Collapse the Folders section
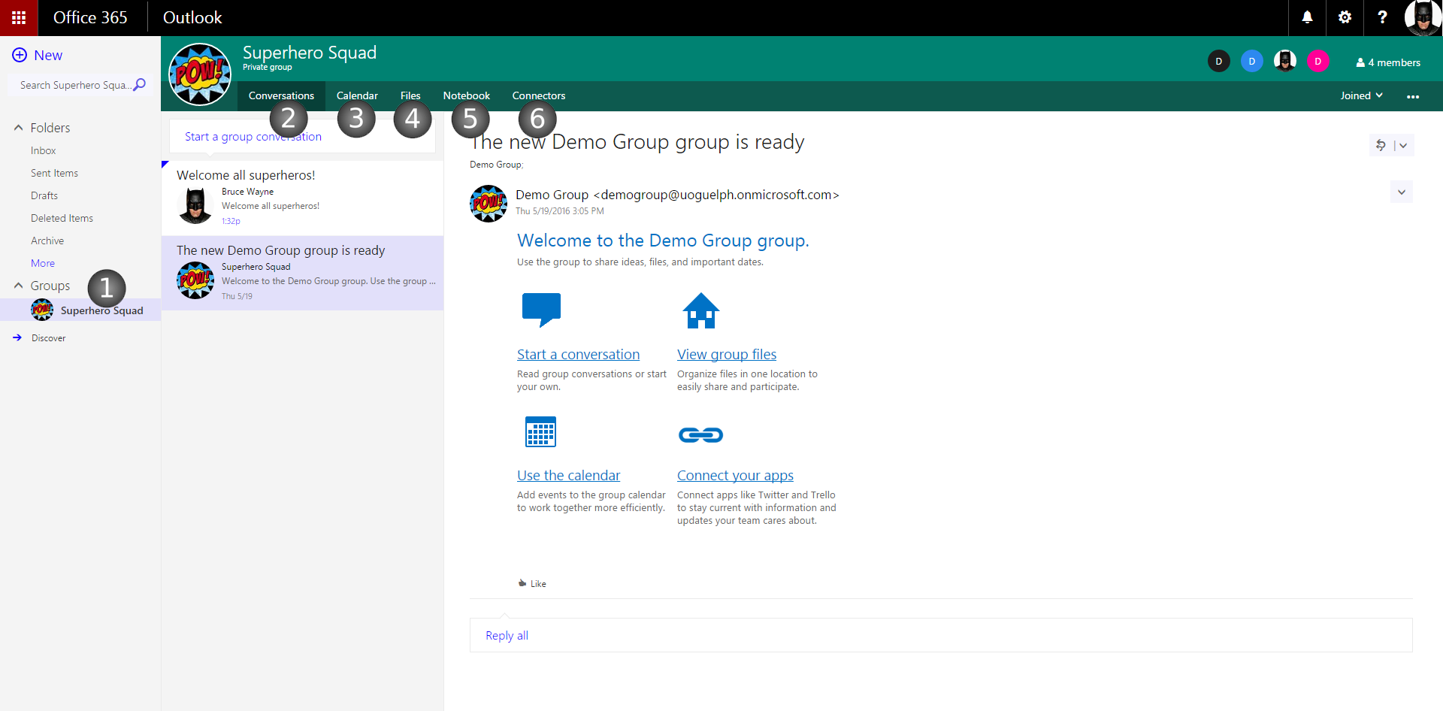The width and height of the screenshot is (1443, 711). (19, 128)
